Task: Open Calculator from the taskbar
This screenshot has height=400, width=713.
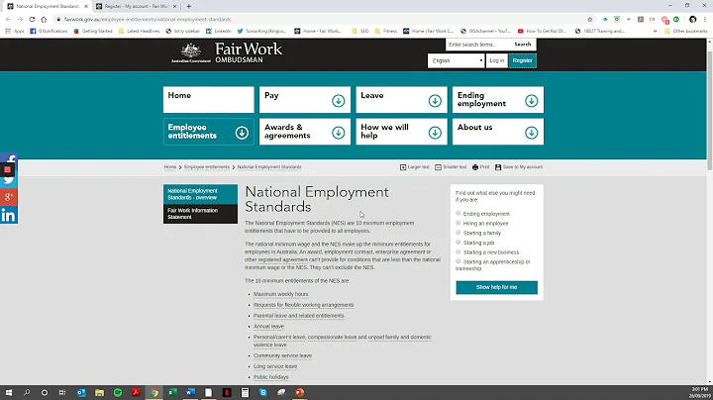Action: pyautogui.click(x=246, y=392)
